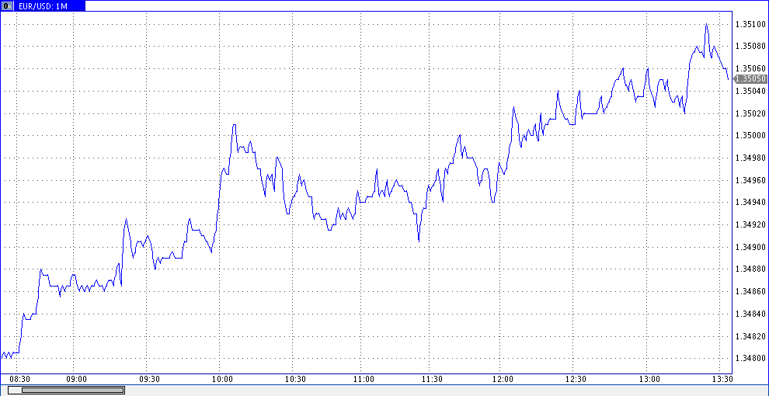The image size is (769, 396).
Task: Click the 1.35080 price axis label
Action: click(x=751, y=47)
